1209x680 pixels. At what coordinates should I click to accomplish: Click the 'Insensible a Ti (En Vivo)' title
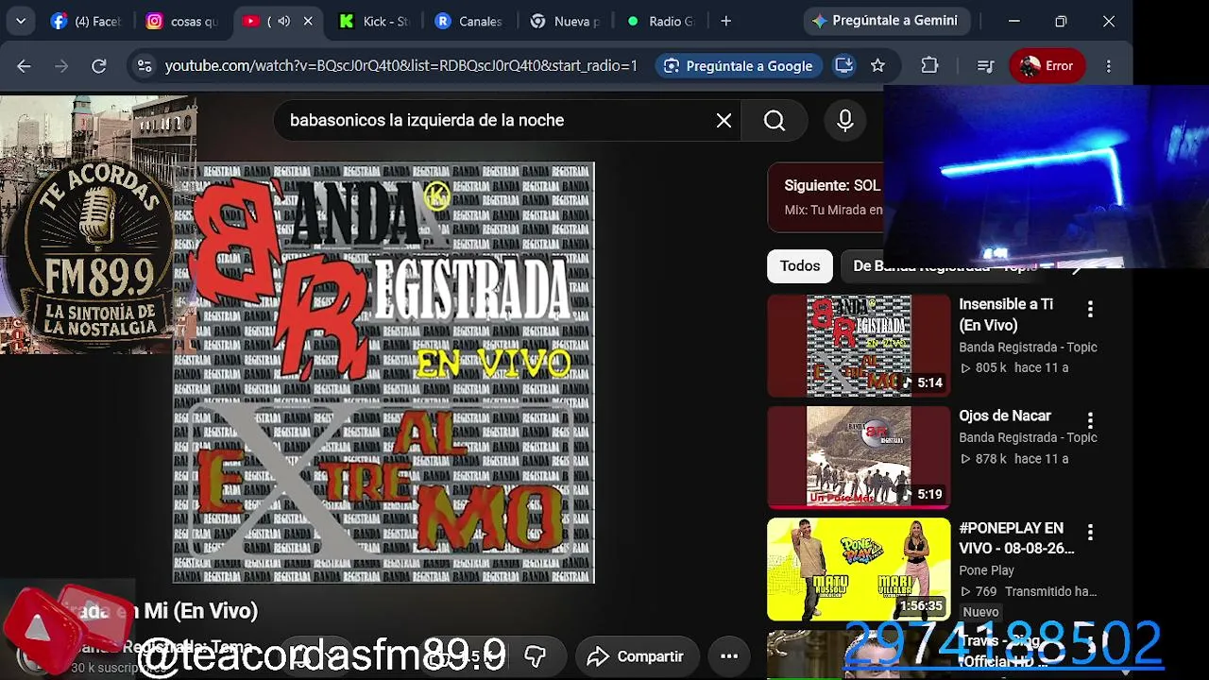(1006, 314)
